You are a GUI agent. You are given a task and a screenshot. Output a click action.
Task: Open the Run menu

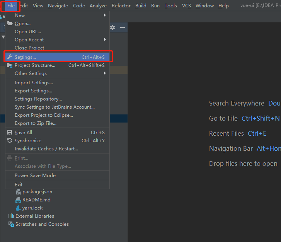(x=155, y=6)
